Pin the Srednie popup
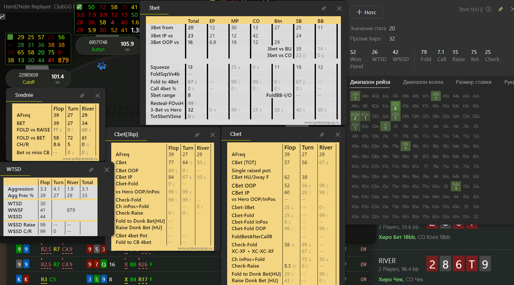The image size is (514, 285). 82,96
